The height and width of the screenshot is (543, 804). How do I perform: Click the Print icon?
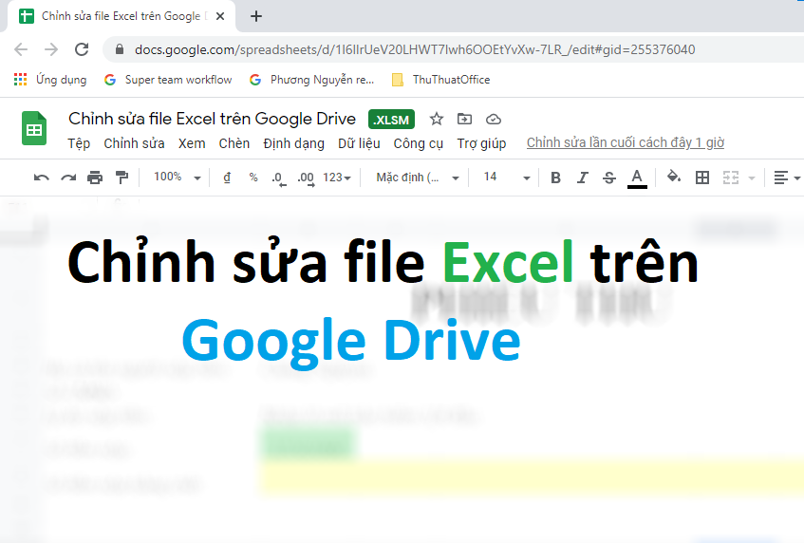click(95, 178)
